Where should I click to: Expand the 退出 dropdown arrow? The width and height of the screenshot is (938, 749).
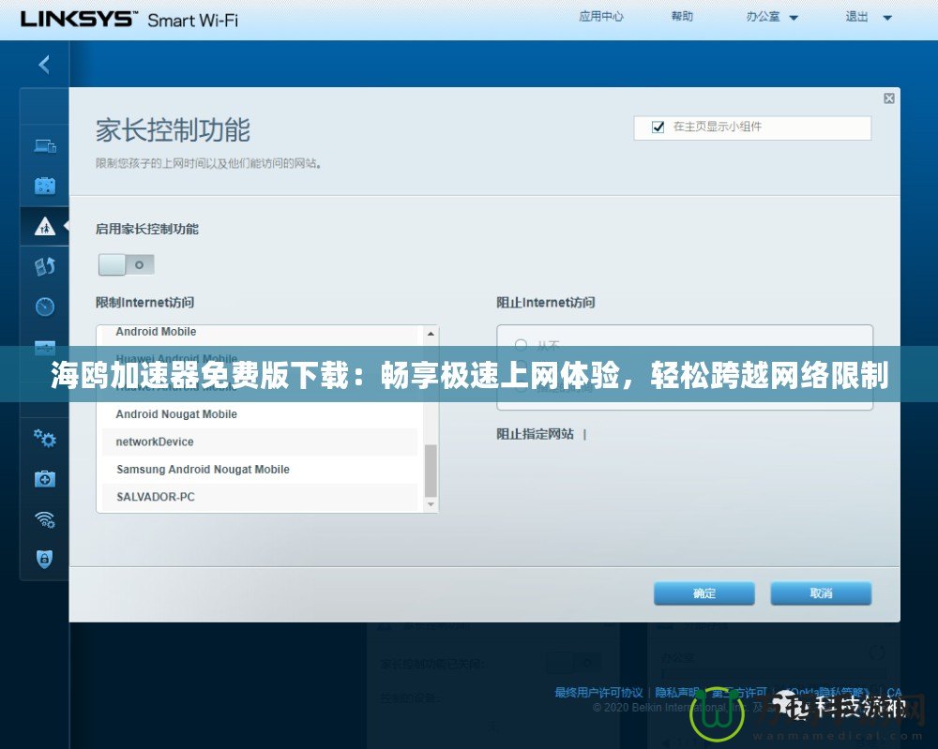(x=887, y=18)
